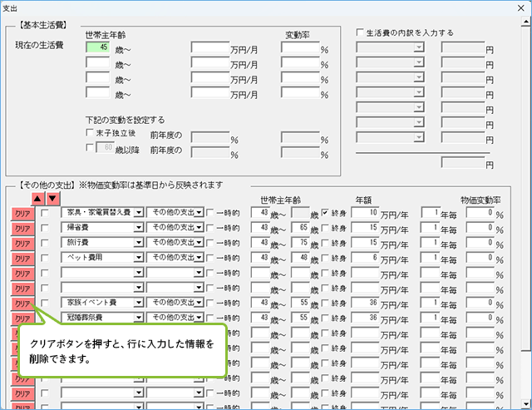This screenshot has height=410, width=532.
Task: Click the 世帯主年齢 field showing 45
Action: pos(98,47)
